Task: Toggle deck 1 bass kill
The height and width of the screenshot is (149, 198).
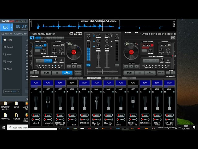Action: [94, 46]
